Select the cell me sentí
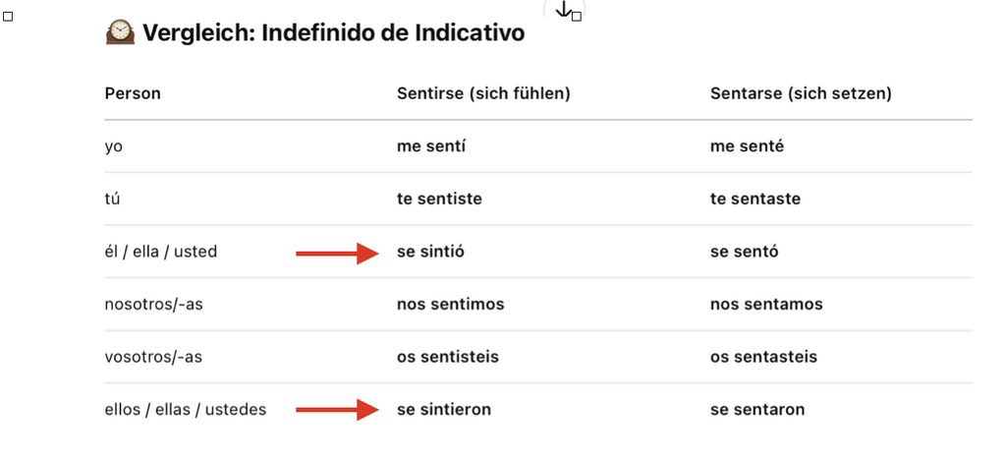Viewport: 1006px width, 459px height. point(431,146)
